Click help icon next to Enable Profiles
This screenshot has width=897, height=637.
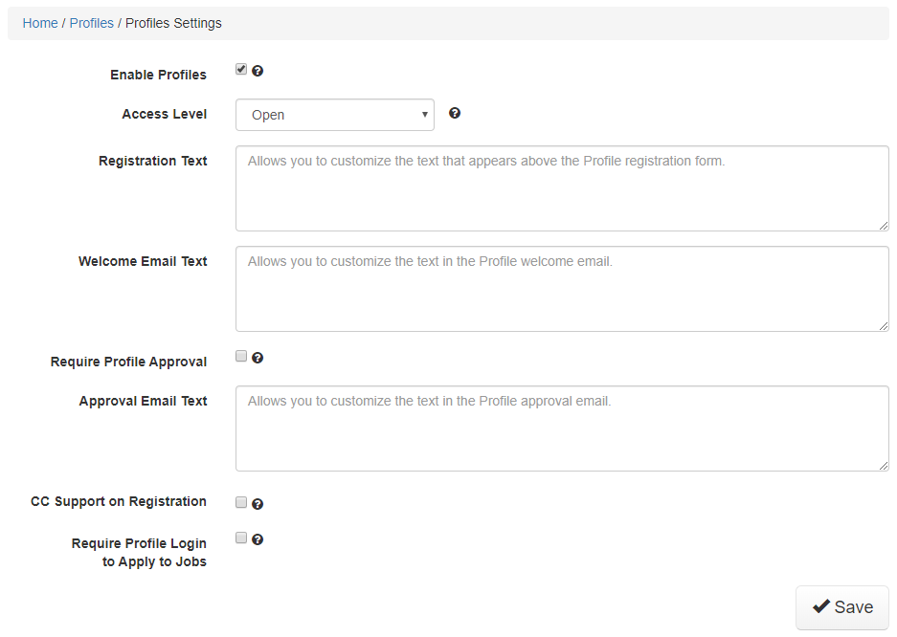258,71
